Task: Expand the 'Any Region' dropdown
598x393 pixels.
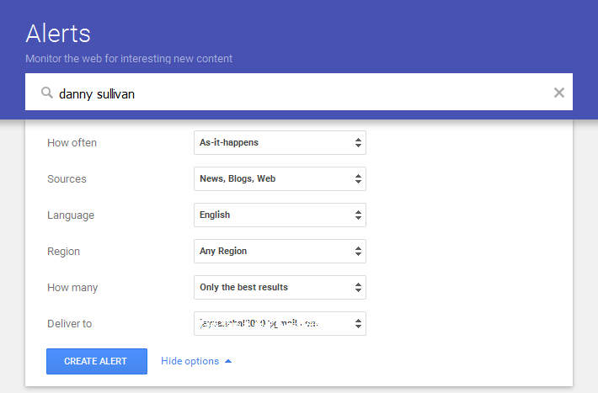Action: pyautogui.click(x=280, y=252)
